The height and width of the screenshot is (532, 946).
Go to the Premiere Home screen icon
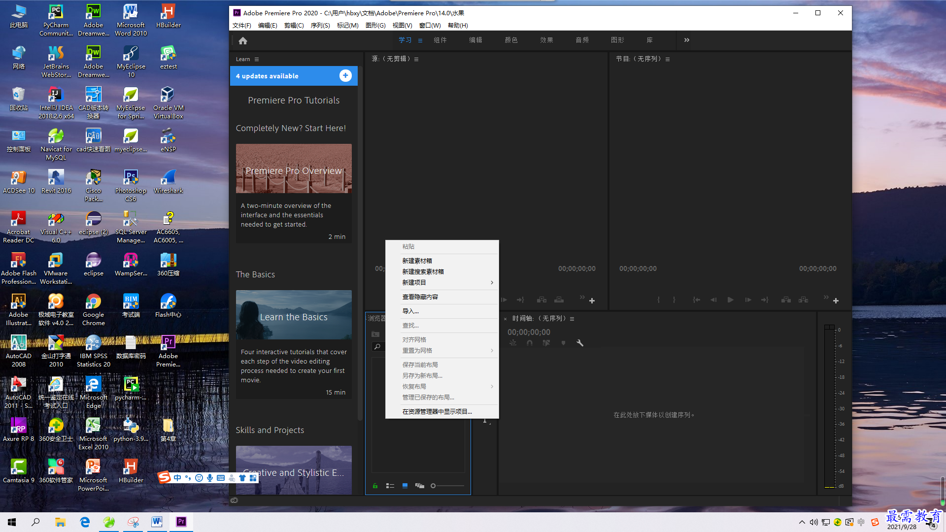(x=243, y=40)
